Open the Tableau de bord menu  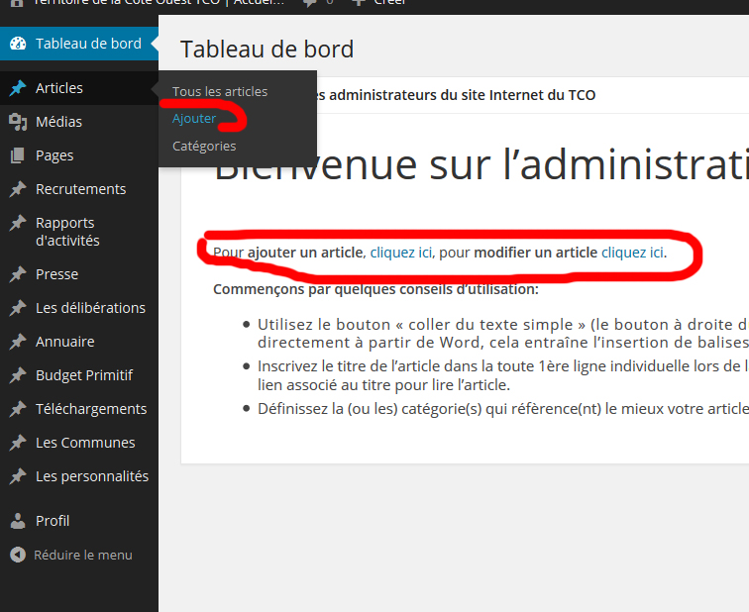79,44
